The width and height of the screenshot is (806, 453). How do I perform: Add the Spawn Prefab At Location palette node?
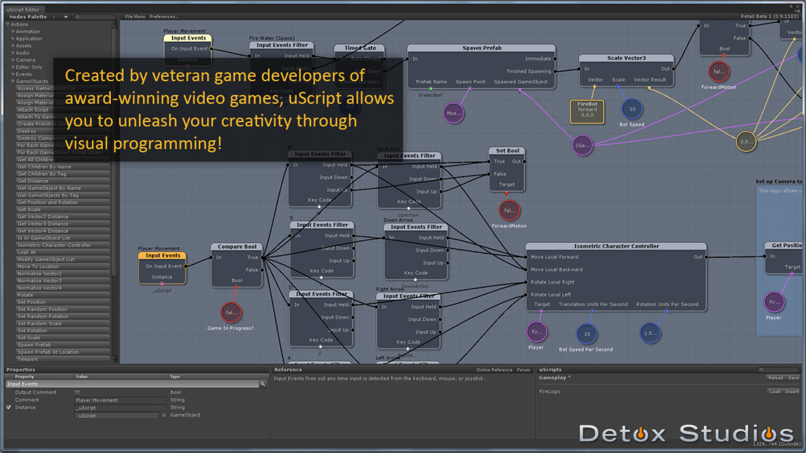click(x=62, y=352)
